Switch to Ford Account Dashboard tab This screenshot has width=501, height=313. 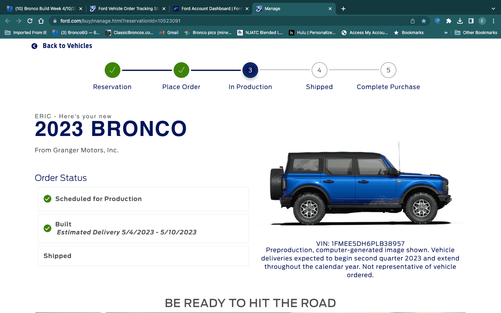pyautogui.click(x=211, y=9)
